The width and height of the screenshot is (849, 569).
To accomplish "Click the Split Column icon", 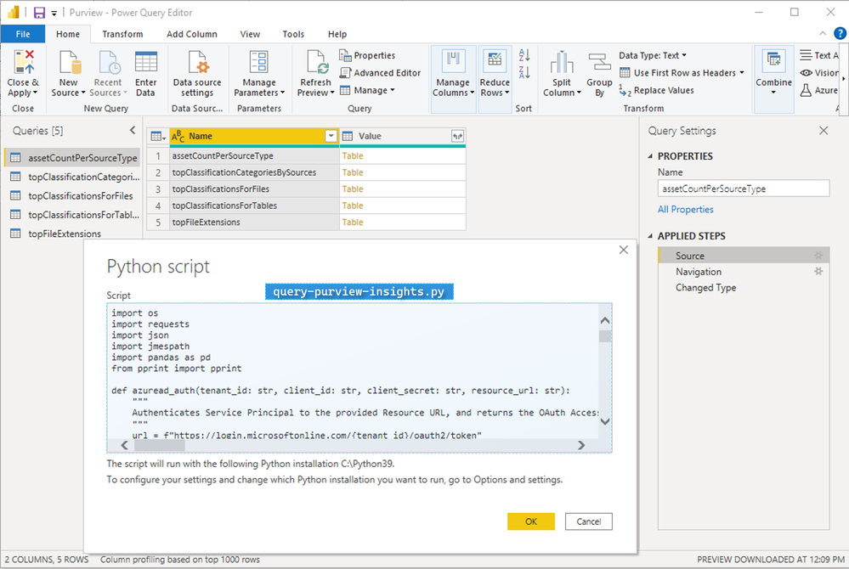I will [x=562, y=62].
